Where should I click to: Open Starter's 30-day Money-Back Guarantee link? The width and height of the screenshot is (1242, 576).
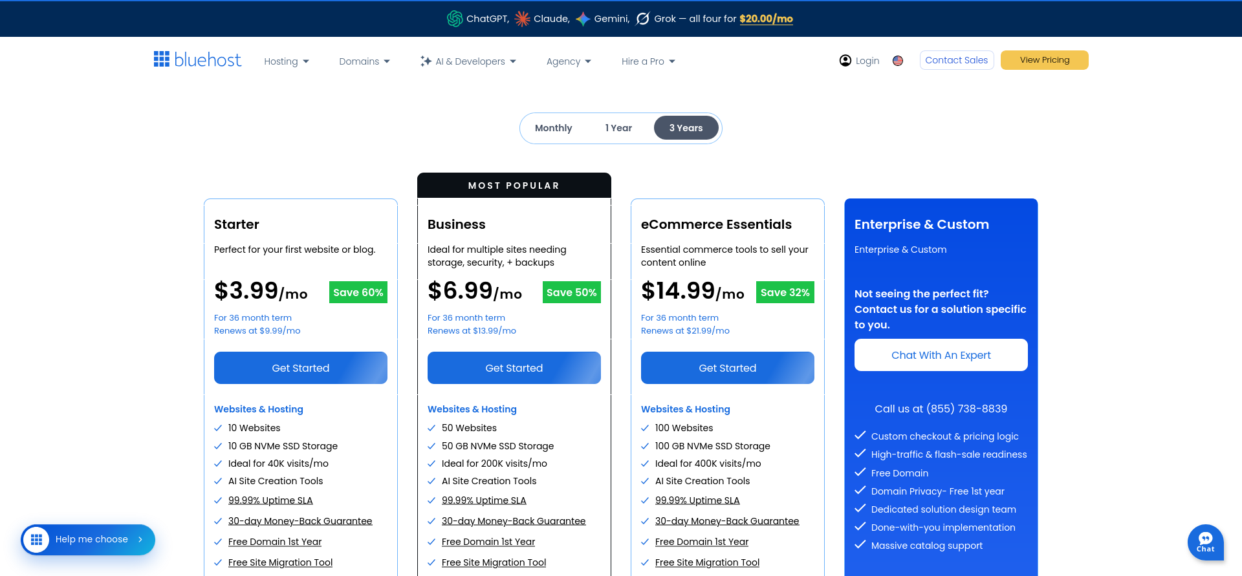(300, 521)
